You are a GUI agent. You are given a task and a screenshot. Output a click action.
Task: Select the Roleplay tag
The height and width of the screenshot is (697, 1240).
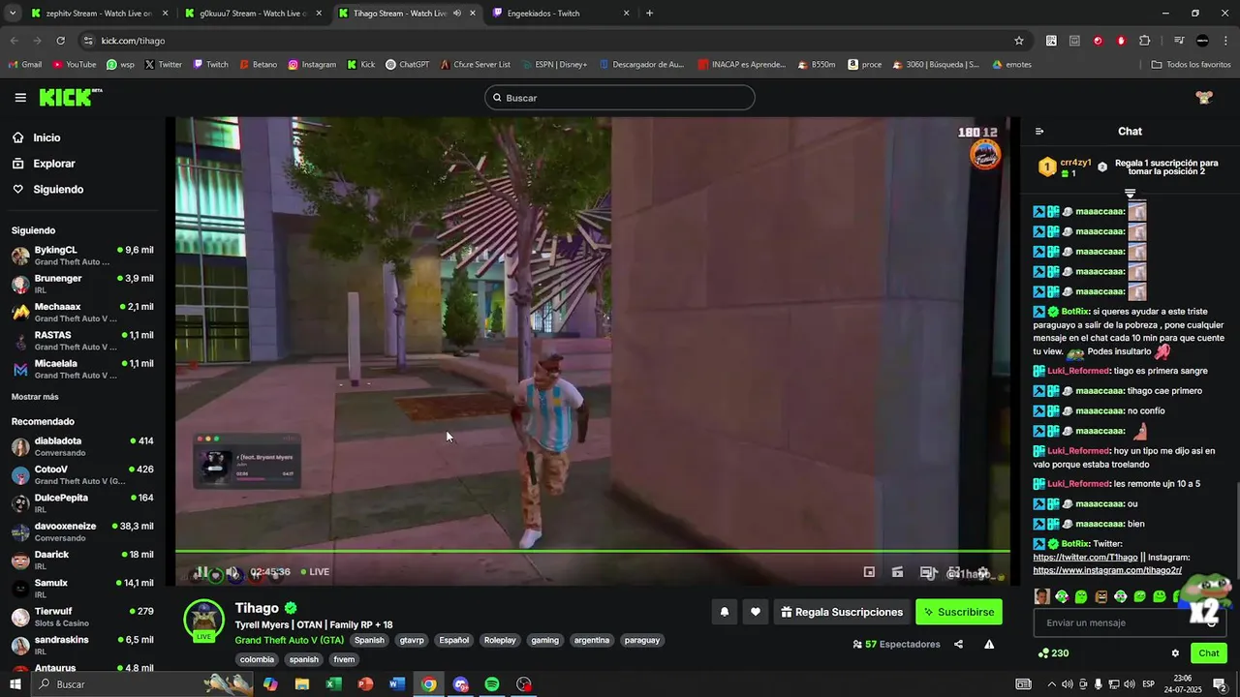pyautogui.click(x=500, y=640)
